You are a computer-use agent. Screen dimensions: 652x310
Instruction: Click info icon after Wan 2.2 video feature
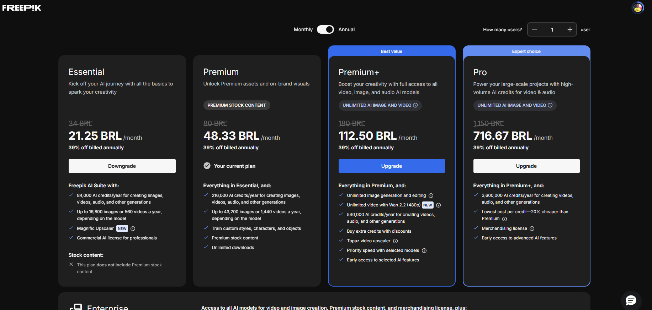pyautogui.click(x=438, y=205)
